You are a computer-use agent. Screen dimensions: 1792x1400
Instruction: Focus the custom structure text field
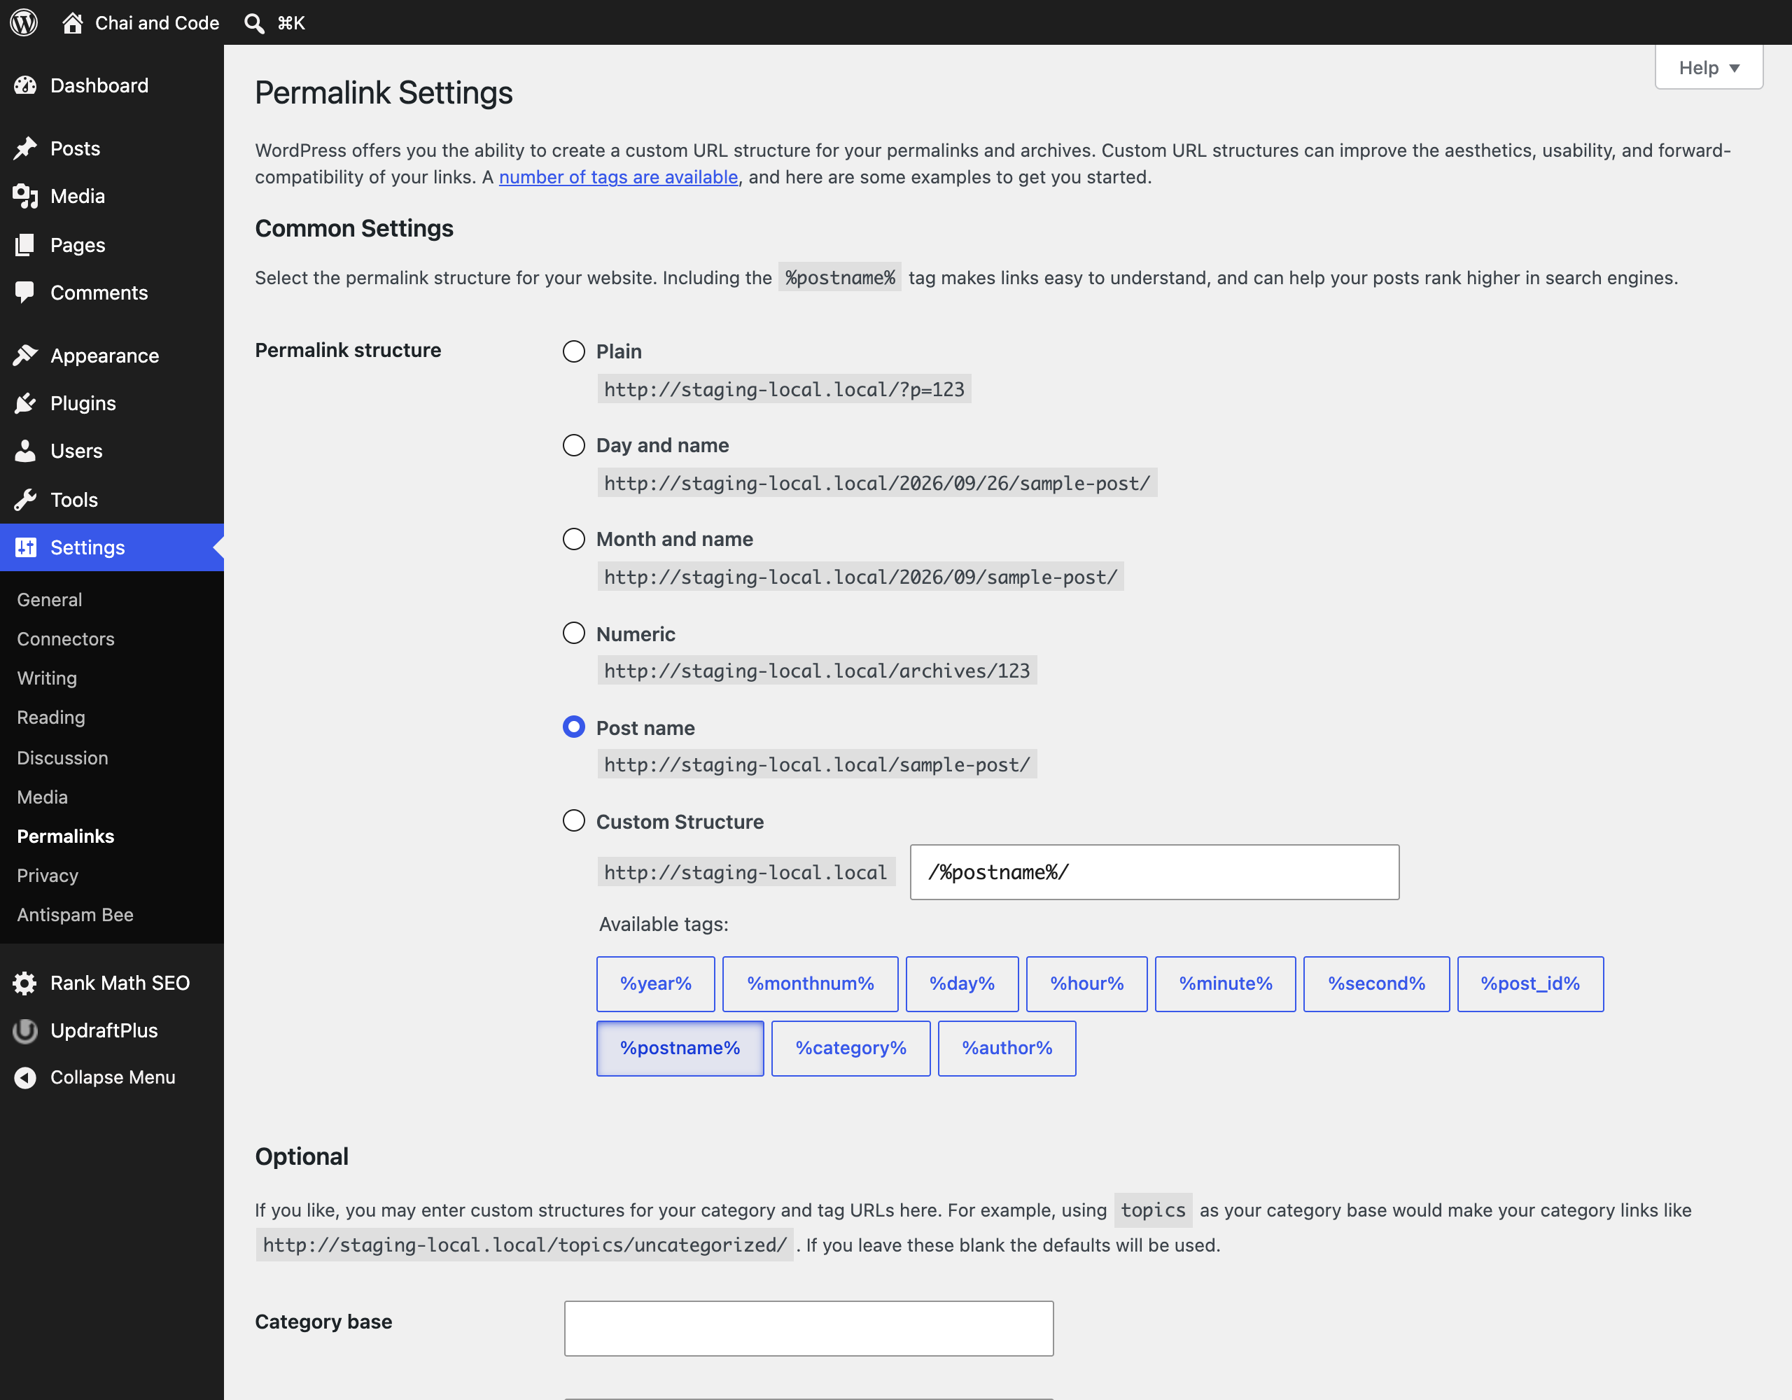1154,872
